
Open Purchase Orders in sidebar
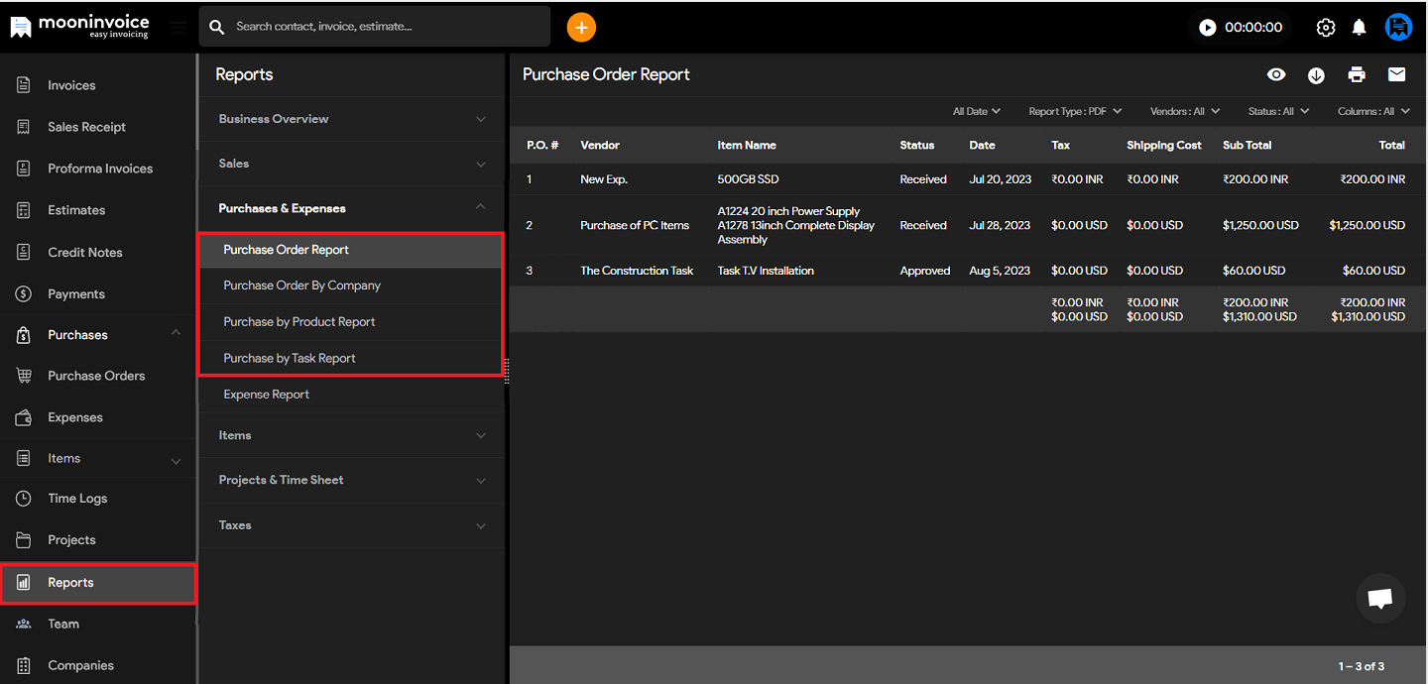coord(96,376)
